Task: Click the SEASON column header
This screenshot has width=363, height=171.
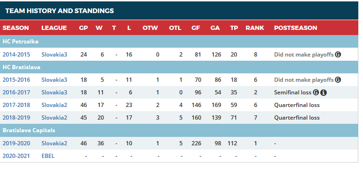Action: [x=16, y=28]
